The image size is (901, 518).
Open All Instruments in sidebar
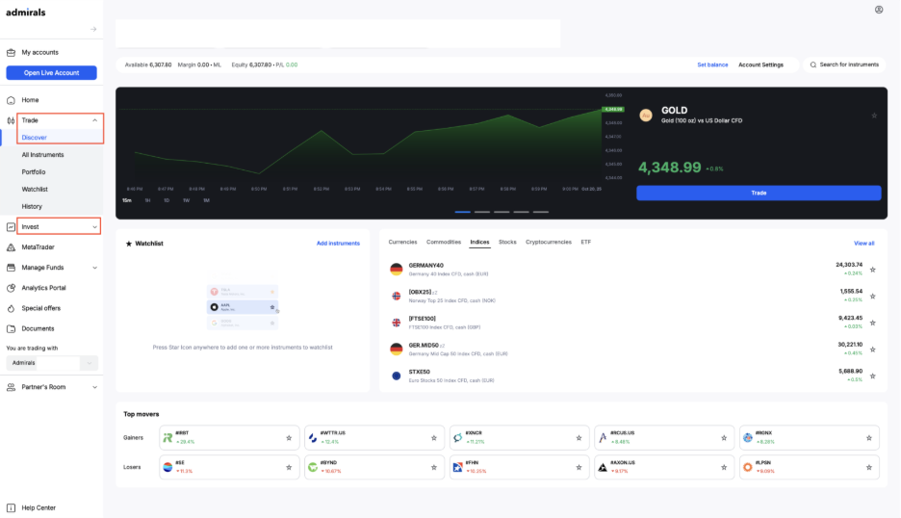tap(42, 155)
